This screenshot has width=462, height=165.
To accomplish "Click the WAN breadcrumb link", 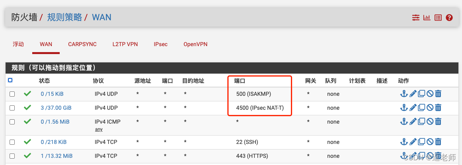I will pyautogui.click(x=101, y=17).
